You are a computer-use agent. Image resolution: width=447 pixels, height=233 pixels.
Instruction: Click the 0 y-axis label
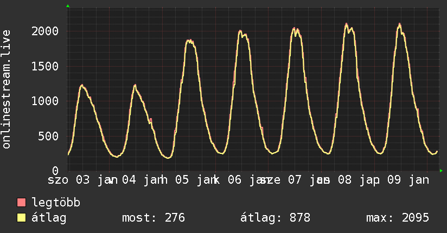click(x=56, y=170)
